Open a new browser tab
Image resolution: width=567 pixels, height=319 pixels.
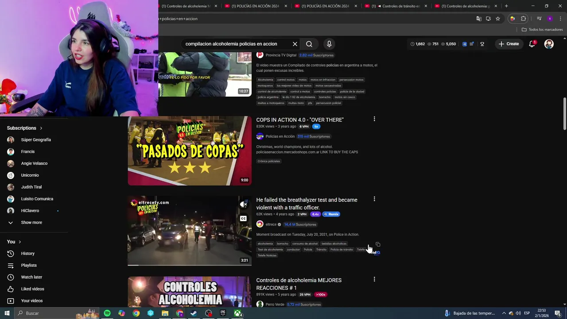[x=506, y=6]
